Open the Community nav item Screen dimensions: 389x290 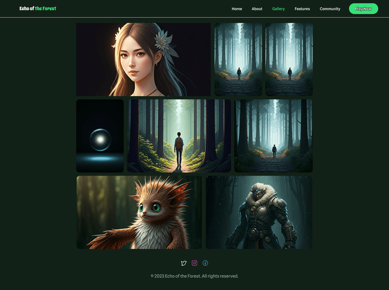(x=330, y=9)
